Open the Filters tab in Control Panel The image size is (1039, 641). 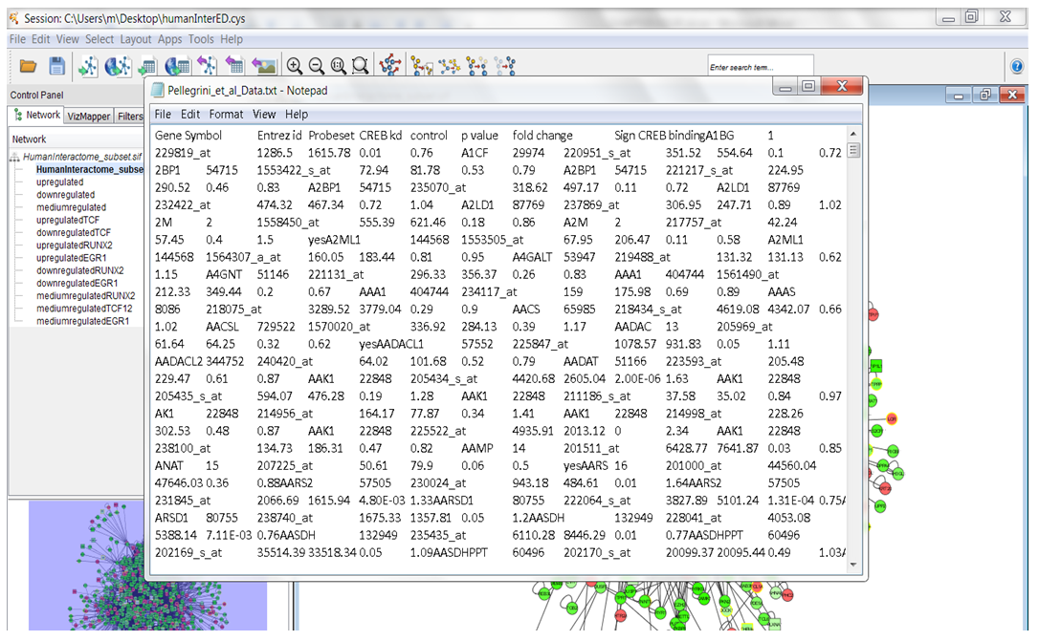(x=129, y=116)
